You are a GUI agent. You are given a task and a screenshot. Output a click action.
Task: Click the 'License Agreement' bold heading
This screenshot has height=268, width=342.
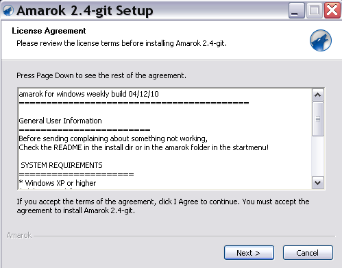(x=49, y=31)
